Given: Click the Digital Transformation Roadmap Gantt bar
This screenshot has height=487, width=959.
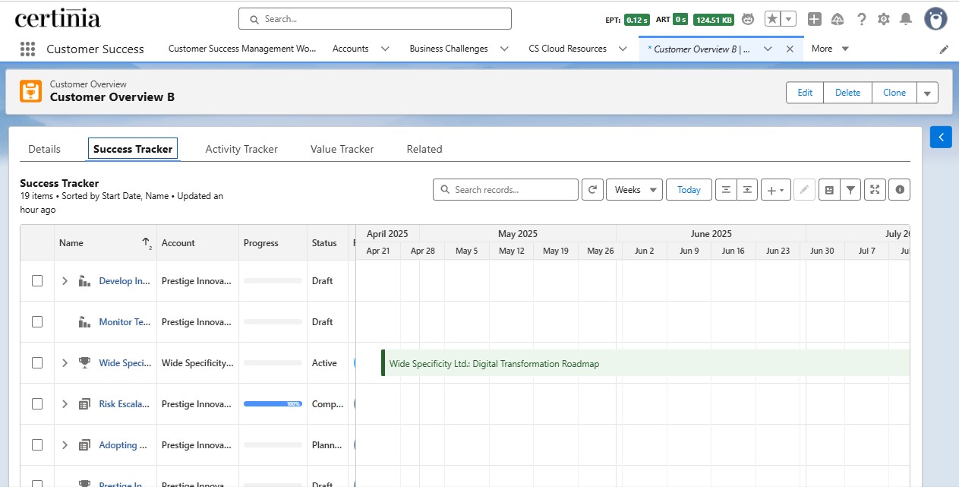Looking at the screenshot, I should tap(645, 363).
